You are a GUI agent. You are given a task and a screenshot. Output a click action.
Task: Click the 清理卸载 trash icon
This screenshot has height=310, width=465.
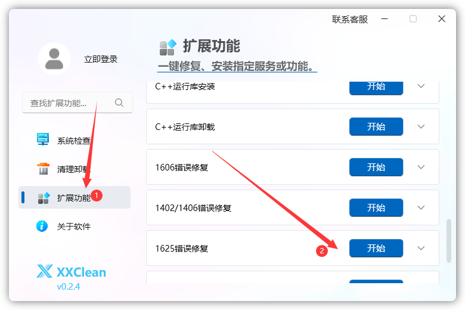(43, 169)
